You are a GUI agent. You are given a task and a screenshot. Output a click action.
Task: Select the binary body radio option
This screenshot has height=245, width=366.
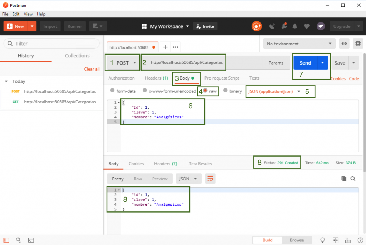[x=226, y=91]
